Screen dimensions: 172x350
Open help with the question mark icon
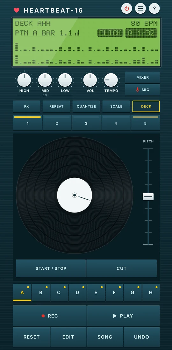tap(154, 9)
